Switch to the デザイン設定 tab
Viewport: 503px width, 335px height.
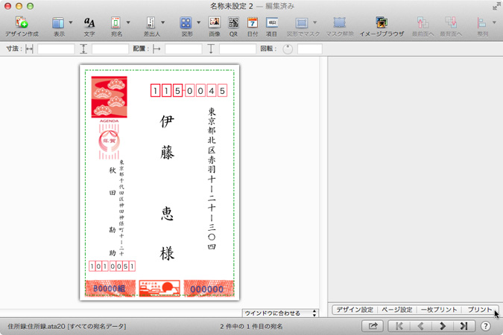pyautogui.click(x=355, y=310)
